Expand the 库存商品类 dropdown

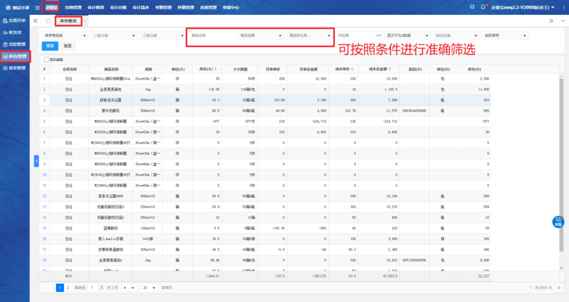coord(65,36)
